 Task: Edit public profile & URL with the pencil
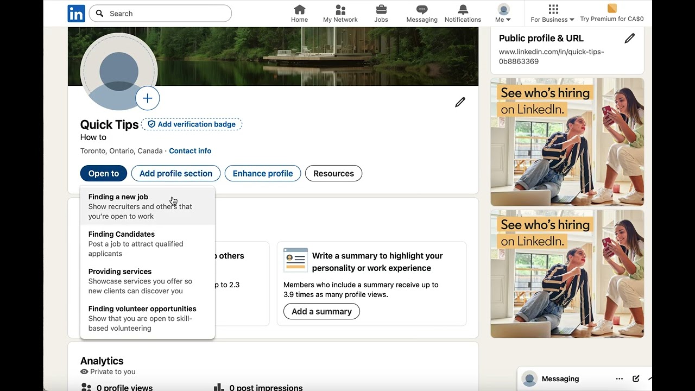point(629,38)
